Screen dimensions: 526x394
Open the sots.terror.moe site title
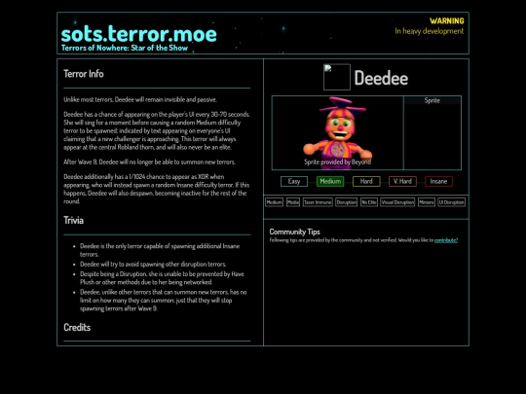pos(139,34)
